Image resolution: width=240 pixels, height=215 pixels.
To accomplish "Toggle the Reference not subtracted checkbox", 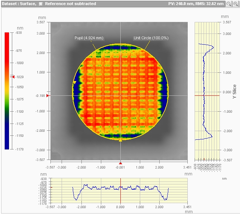I will tap(41, 4).
